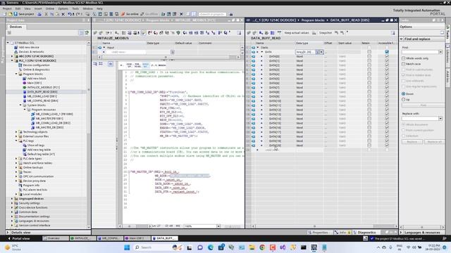
Task: Collapse the Find and replace section
Action: pos(402,39)
